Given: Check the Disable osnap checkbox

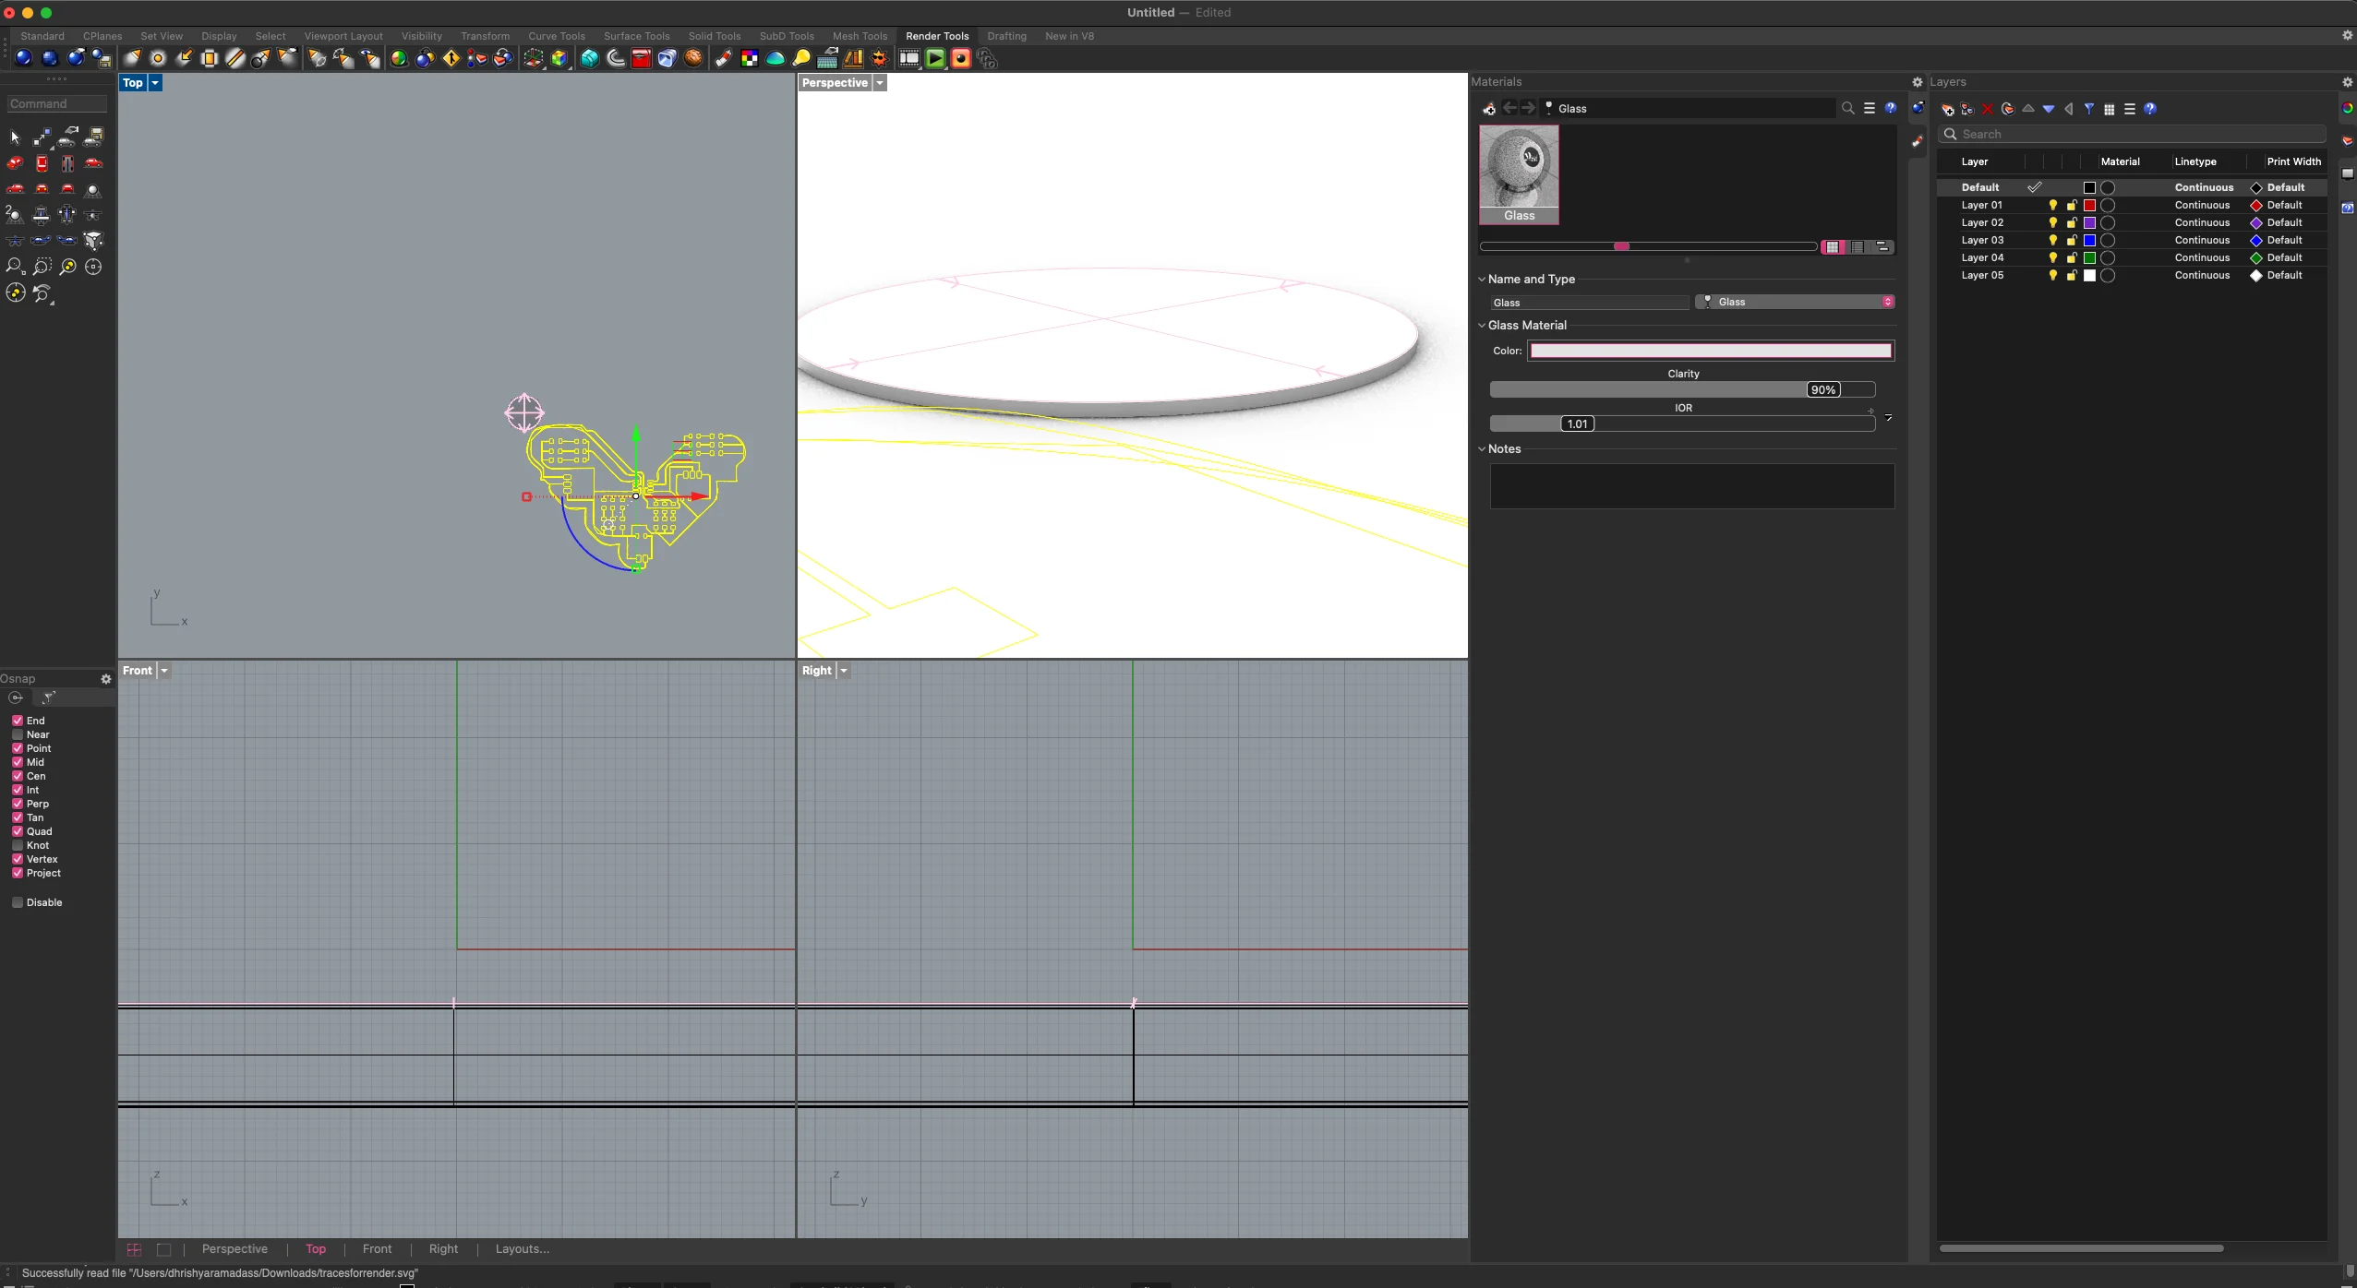Looking at the screenshot, I should pyautogui.click(x=18, y=902).
